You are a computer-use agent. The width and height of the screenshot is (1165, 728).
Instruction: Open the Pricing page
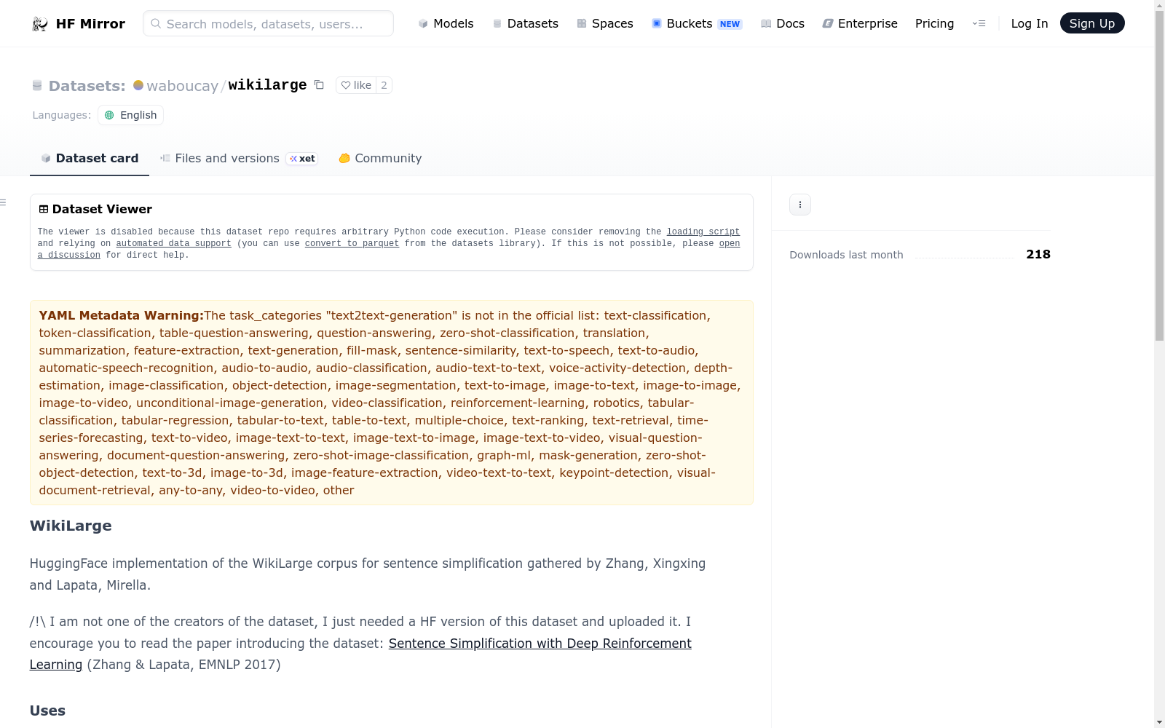click(x=934, y=24)
